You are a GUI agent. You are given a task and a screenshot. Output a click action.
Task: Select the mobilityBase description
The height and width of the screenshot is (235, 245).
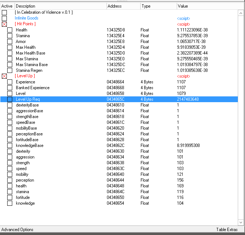tap(26, 128)
